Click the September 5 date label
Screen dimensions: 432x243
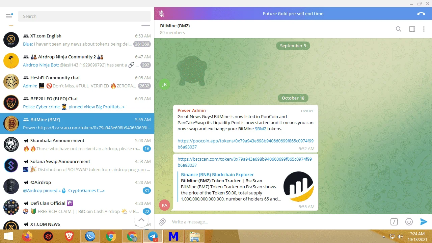tap(293, 46)
